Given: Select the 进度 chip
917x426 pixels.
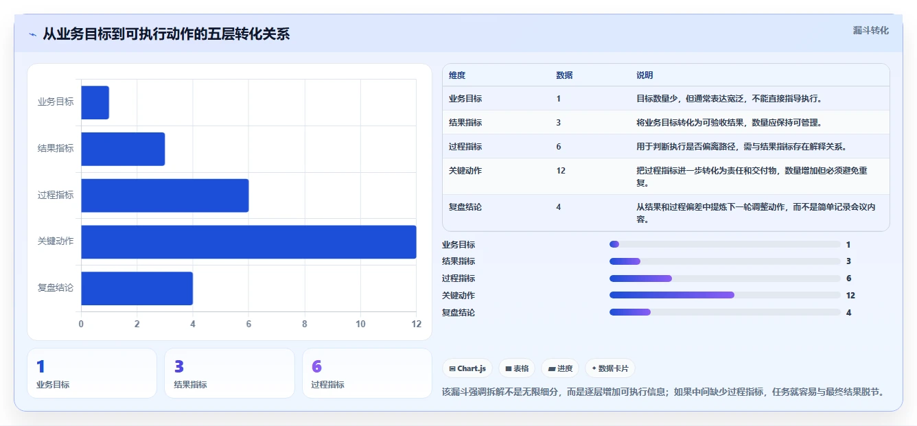Looking at the screenshot, I should [x=560, y=368].
